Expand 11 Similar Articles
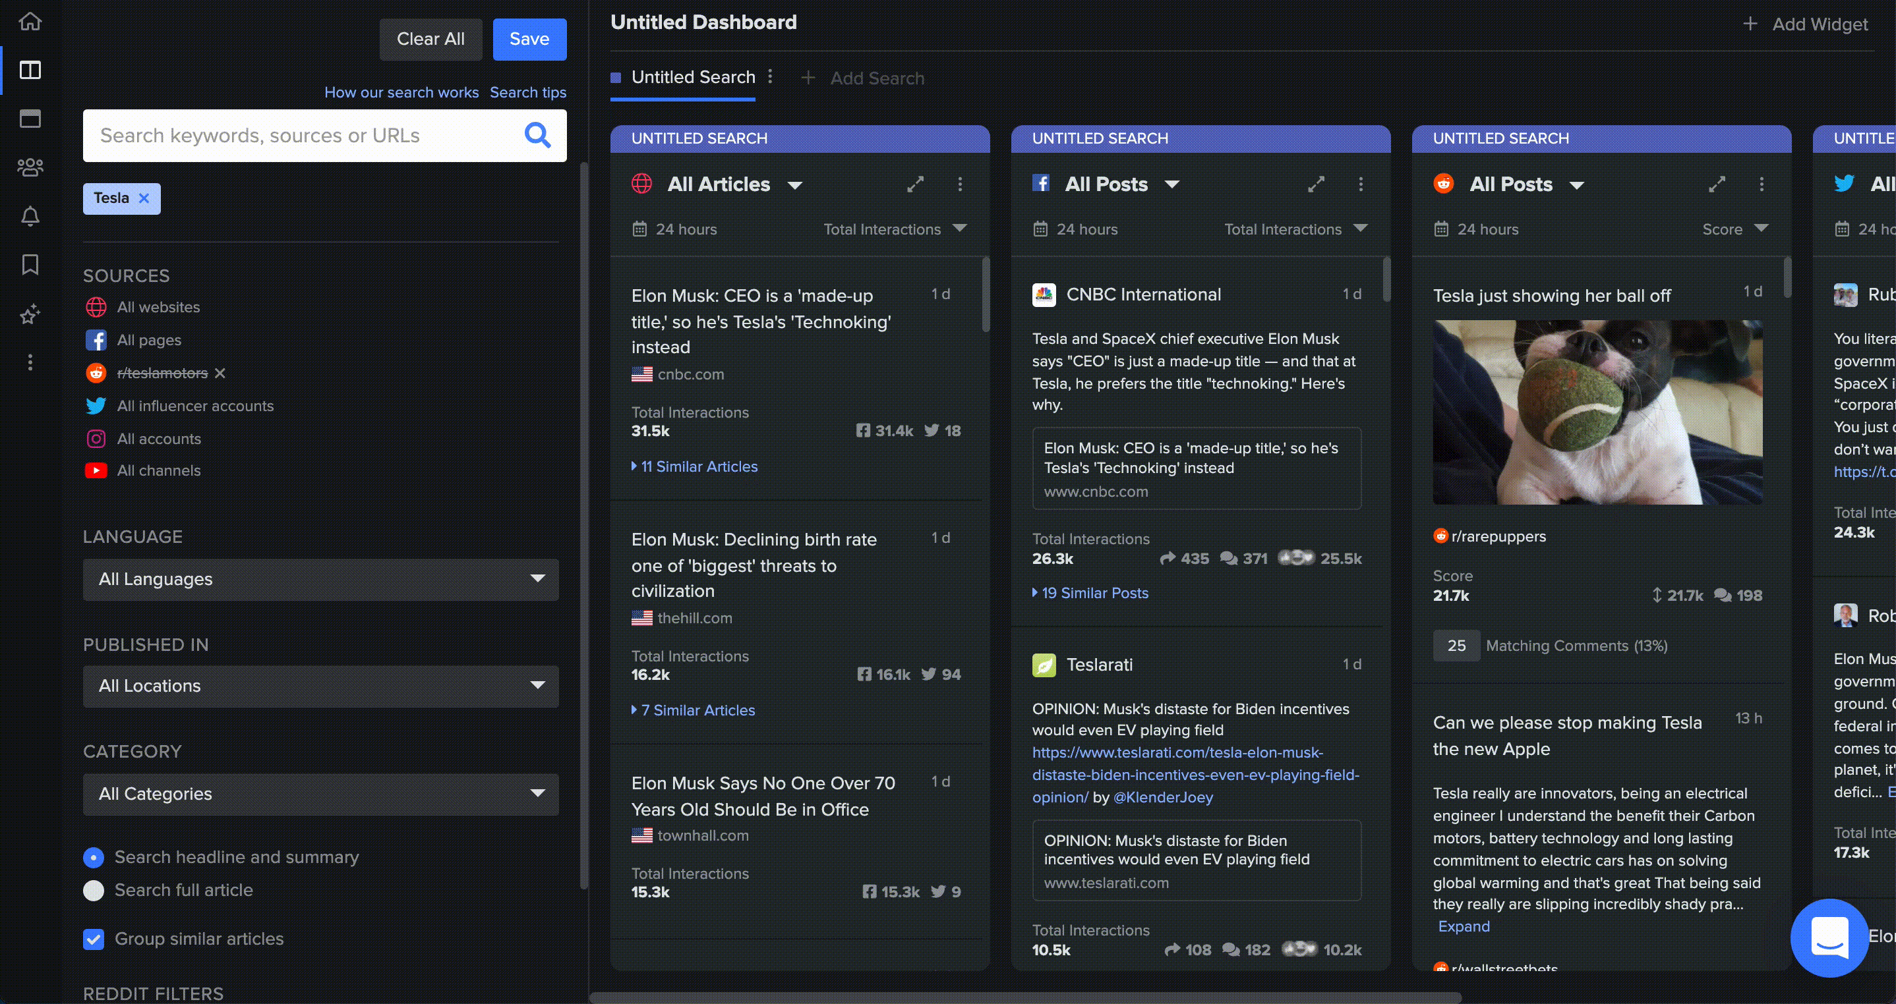This screenshot has height=1004, width=1896. pyautogui.click(x=695, y=466)
